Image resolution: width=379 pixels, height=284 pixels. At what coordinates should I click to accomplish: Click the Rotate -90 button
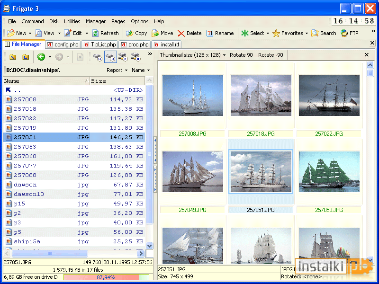coord(271,55)
